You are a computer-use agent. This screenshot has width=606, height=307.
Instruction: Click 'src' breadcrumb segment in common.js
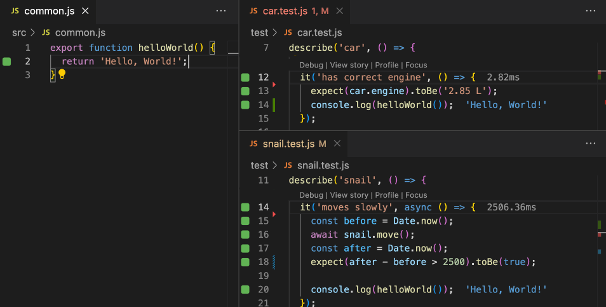(x=19, y=32)
